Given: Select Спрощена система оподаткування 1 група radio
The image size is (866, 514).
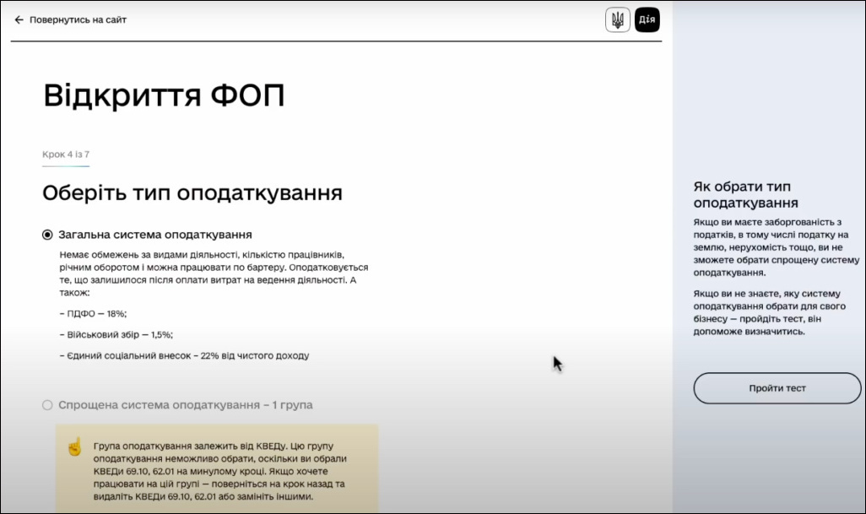Looking at the screenshot, I should click(x=47, y=404).
